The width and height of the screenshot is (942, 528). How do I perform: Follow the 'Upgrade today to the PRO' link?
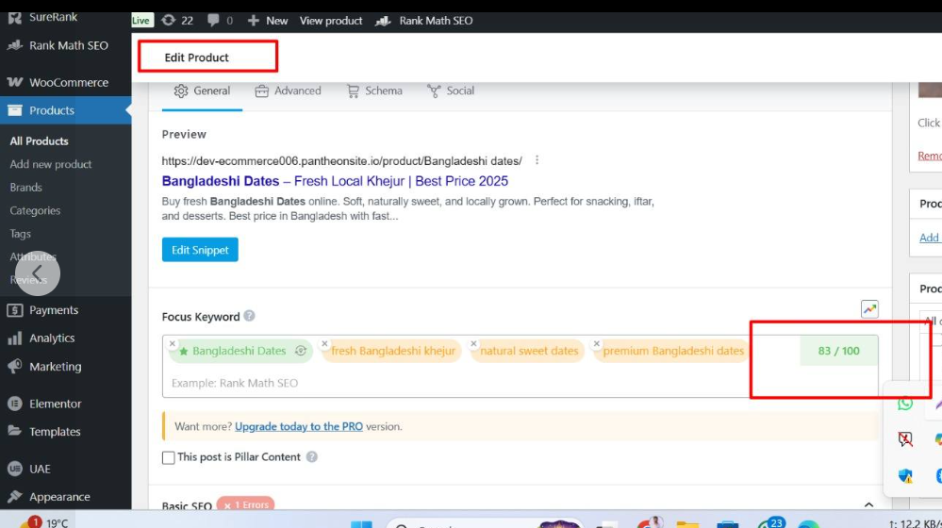(299, 427)
